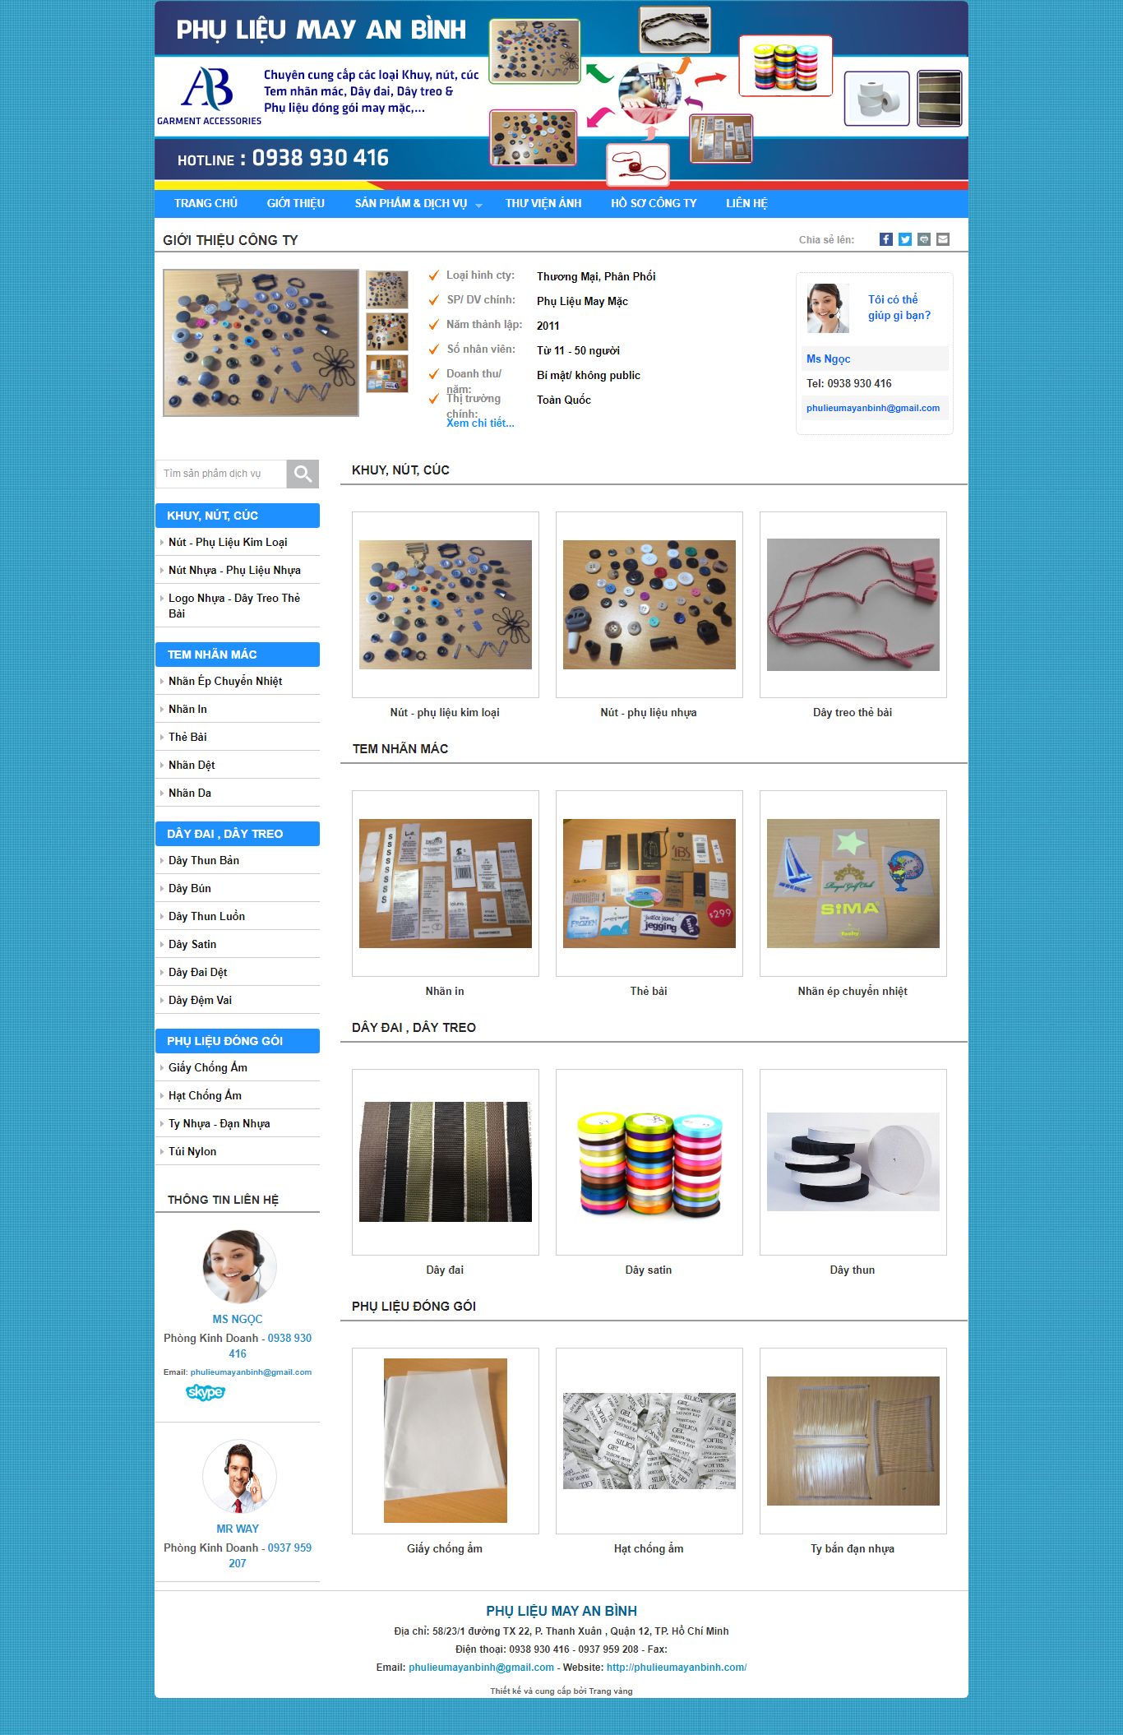This screenshot has height=1735, width=1123.
Task: Focus the product search input field
Action: click(x=221, y=474)
